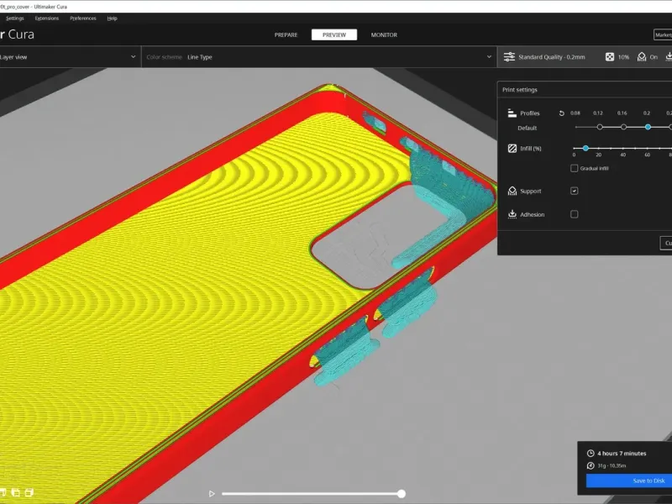Select the 0.16 profile point
Viewport: 672px width, 504px height.
click(623, 127)
